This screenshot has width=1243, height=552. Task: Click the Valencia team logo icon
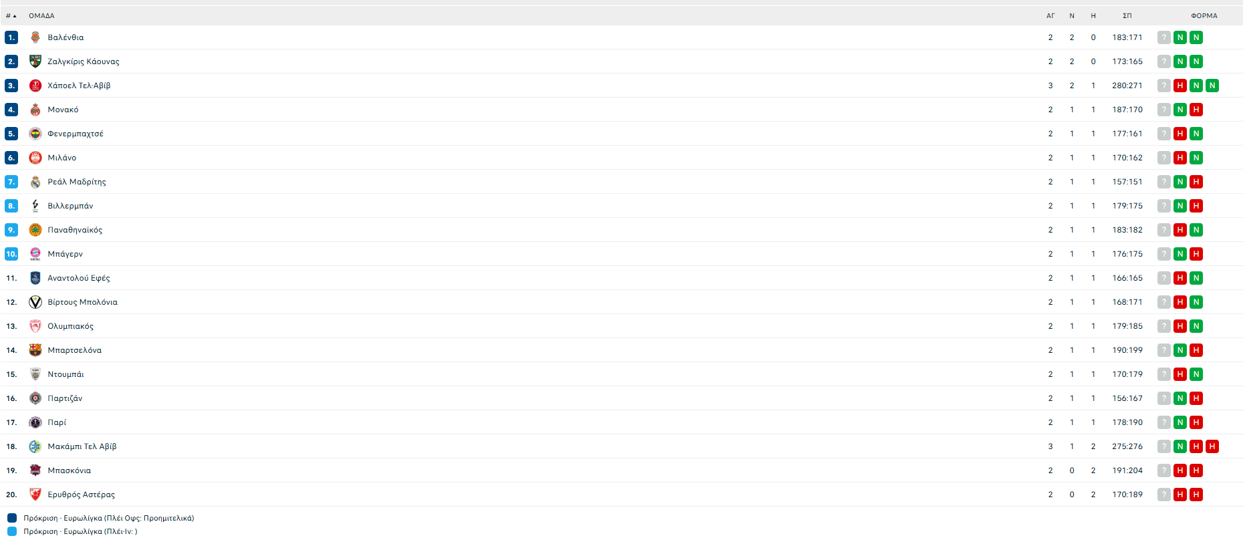click(35, 37)
